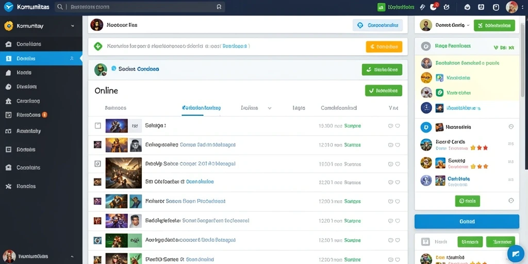Expand the Komunitay dropdown in the left sidebar
528x264 pixels.
pos(72,26)
